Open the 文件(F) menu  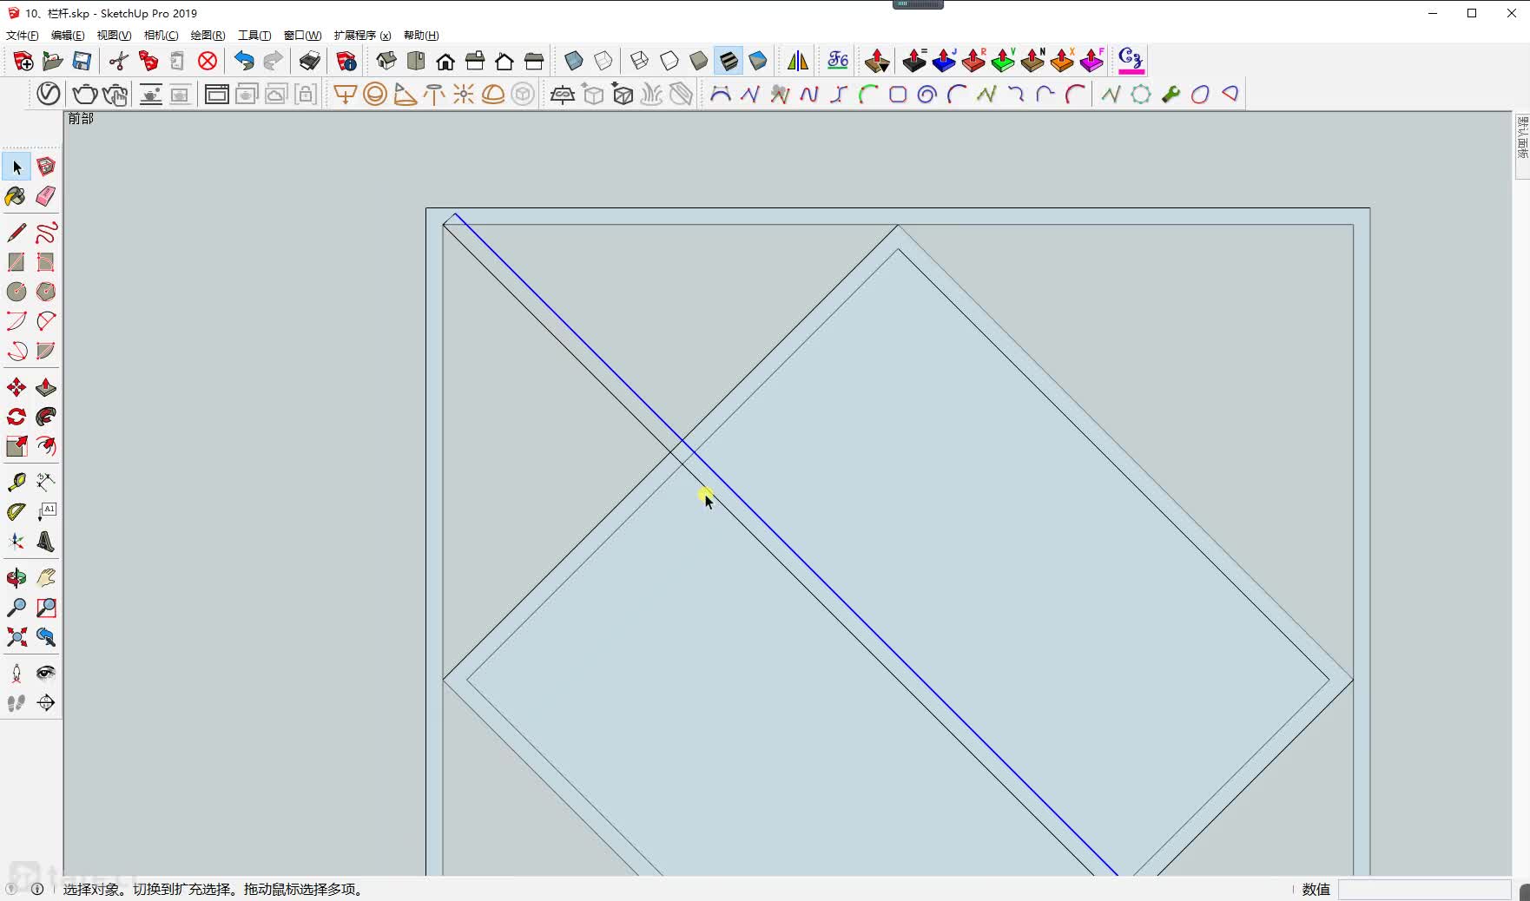(x=23, y=36)
